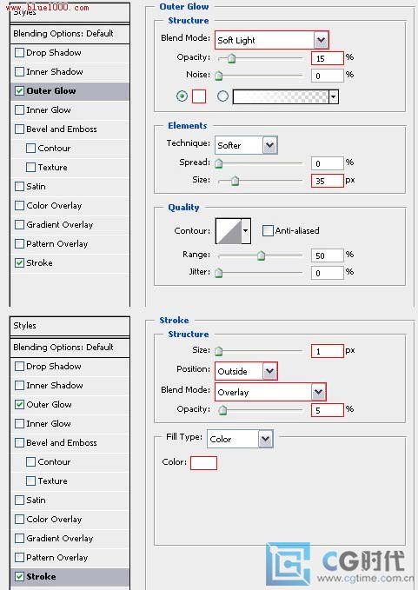The image size is (418, 590).
Task: Focus the Spread value field
Action: pyautogui.click(x=328, y=163)
